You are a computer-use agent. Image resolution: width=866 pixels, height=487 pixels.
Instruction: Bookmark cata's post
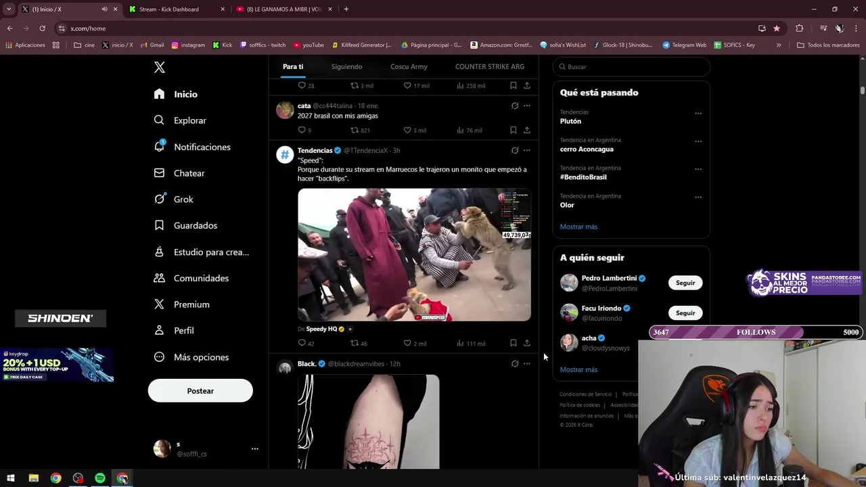pos(514,130)
